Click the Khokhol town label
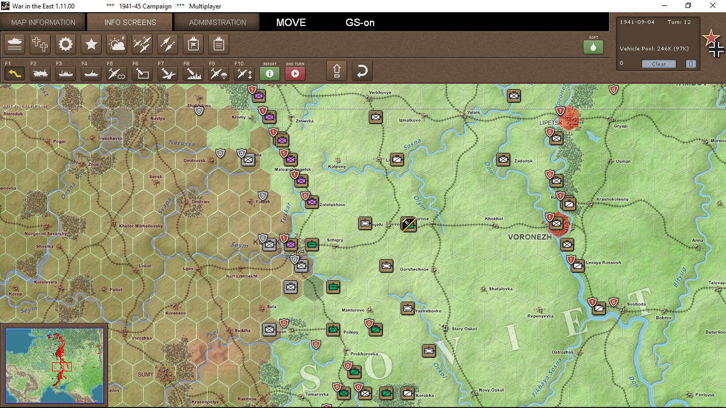The image size is (726, 408). point(494,219)
